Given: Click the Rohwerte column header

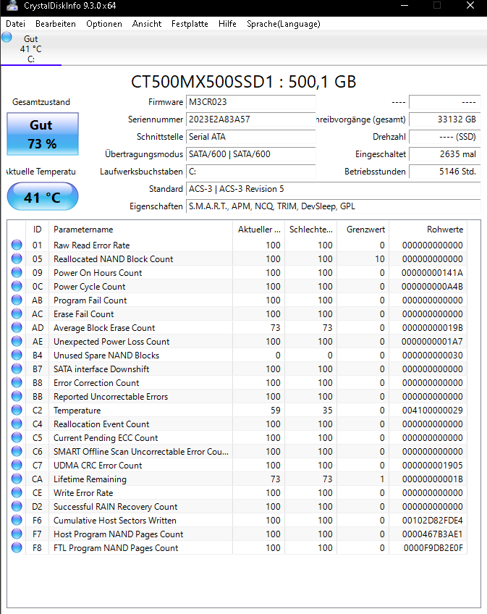Looking at the screenshot, I should pos(428,230).
